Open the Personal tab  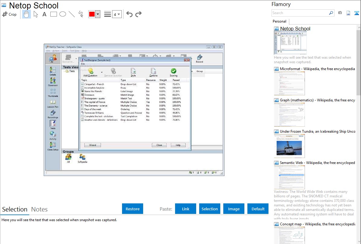[279, 21]
